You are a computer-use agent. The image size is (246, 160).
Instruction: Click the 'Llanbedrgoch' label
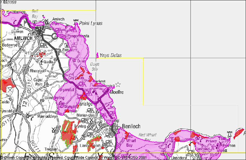point(90,146)
